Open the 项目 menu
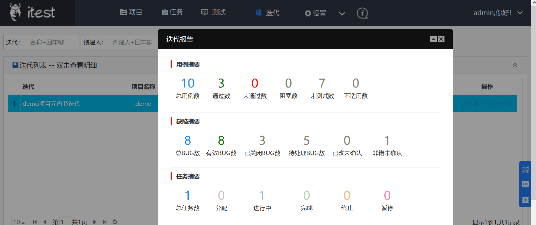536x225 pixels. coord(131,12)
